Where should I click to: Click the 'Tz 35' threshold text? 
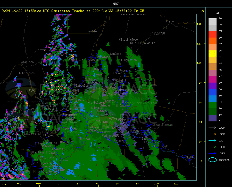(139, 11)
